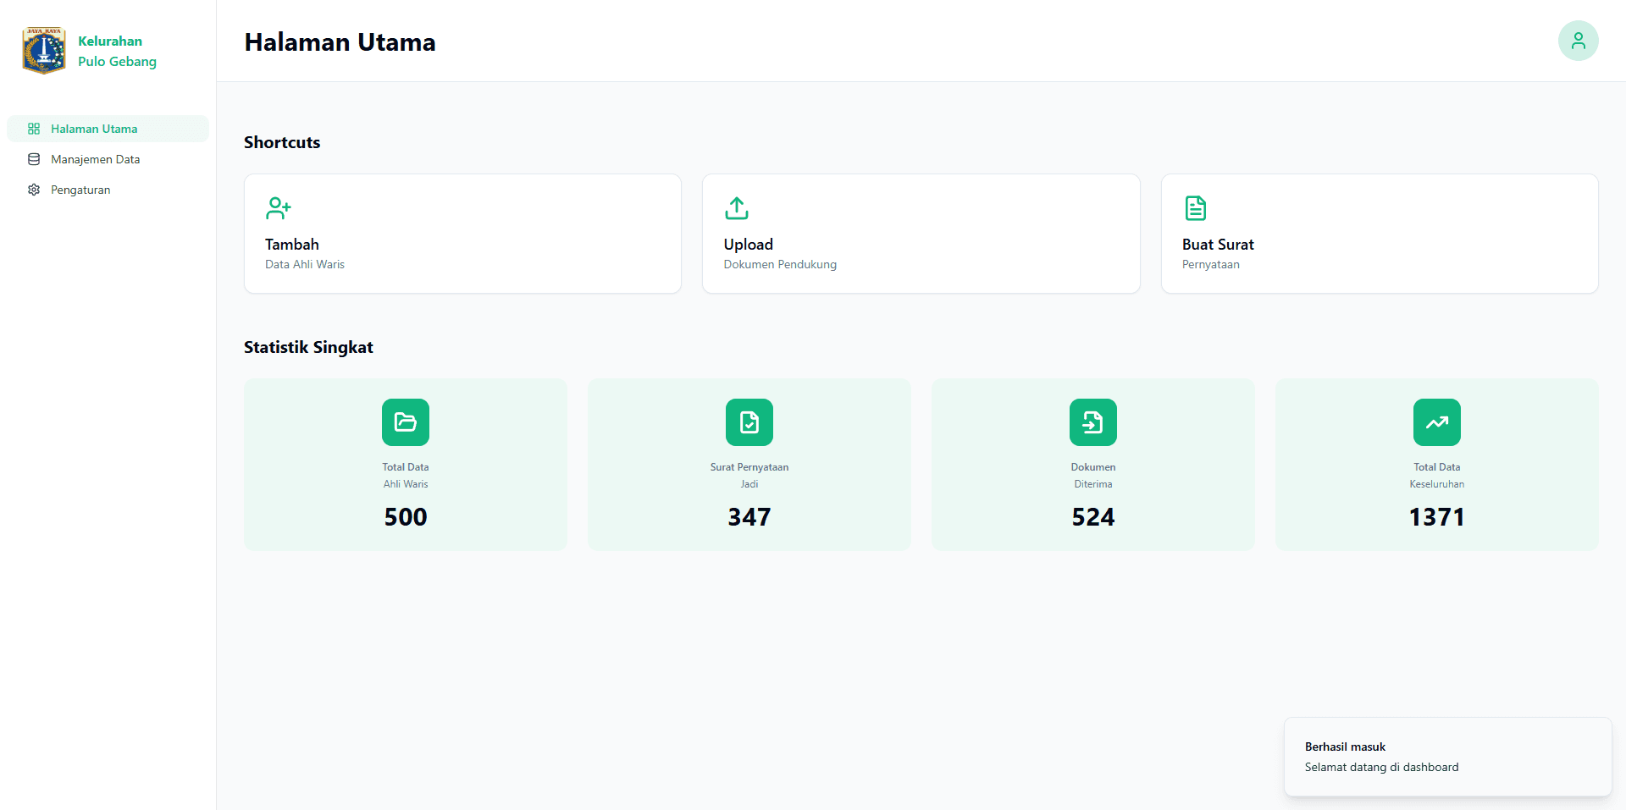Open the Tambah Data Ahli Waris shortcut
The image size is (1626, 810).
[x=462, y=234]
